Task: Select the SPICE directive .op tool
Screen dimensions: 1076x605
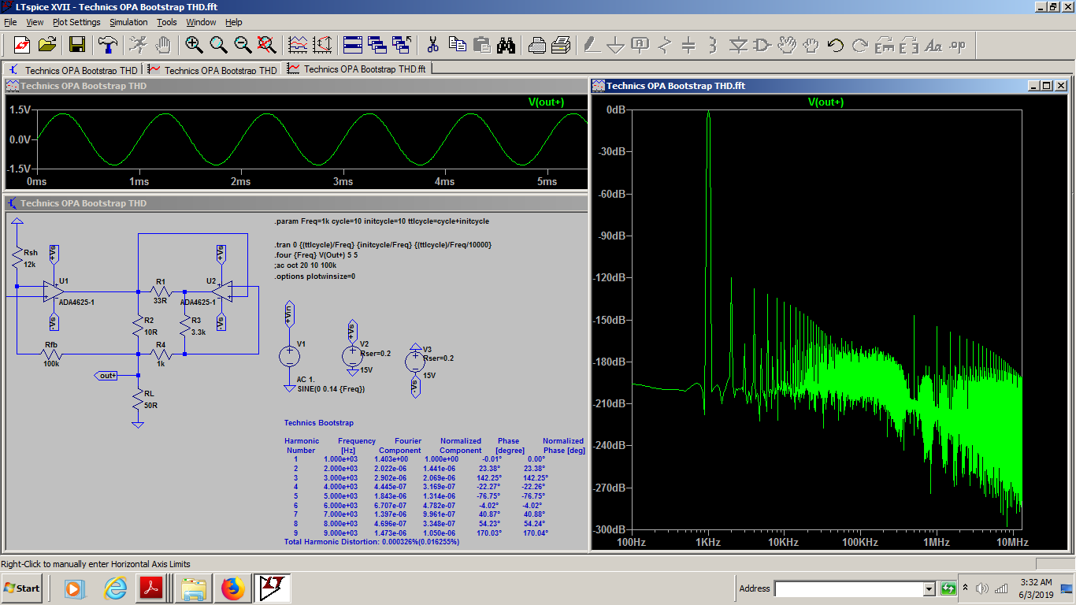Action: [958, 45]
